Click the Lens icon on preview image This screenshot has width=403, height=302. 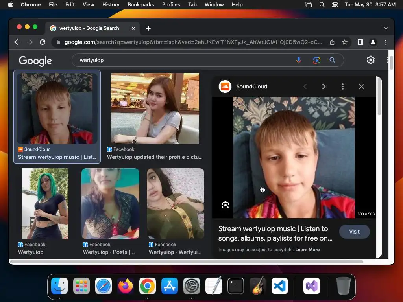click(x=226, y=205)
